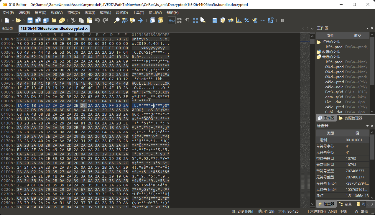Select the 收藏的文件 tree node
The height and width of the screenshot is (215, 375).
coord(331,52)
